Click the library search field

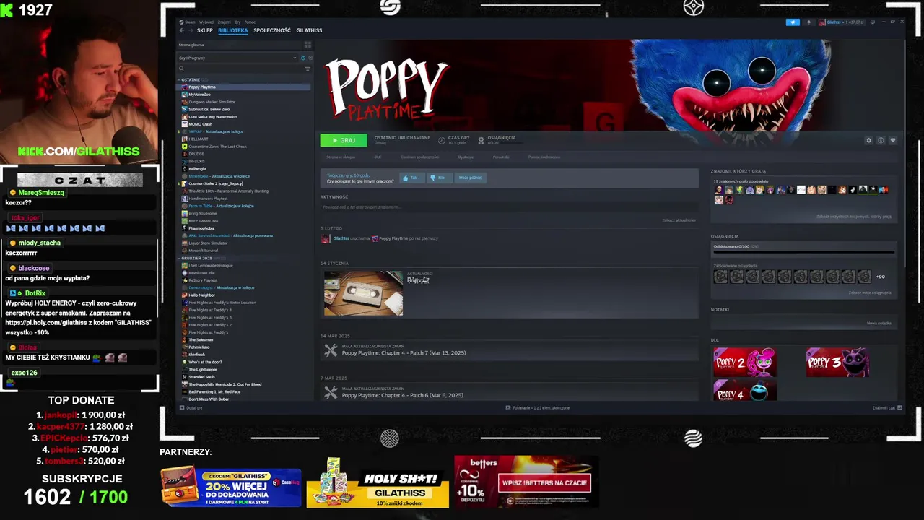point(240,69)
